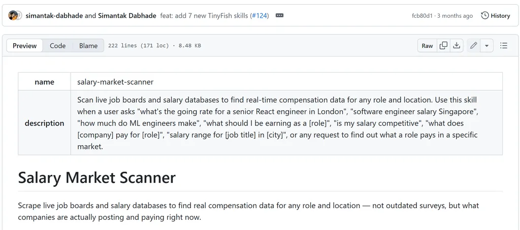Open commit fcb80d1
Screen dimensions: 520x230
pos(422,16)
